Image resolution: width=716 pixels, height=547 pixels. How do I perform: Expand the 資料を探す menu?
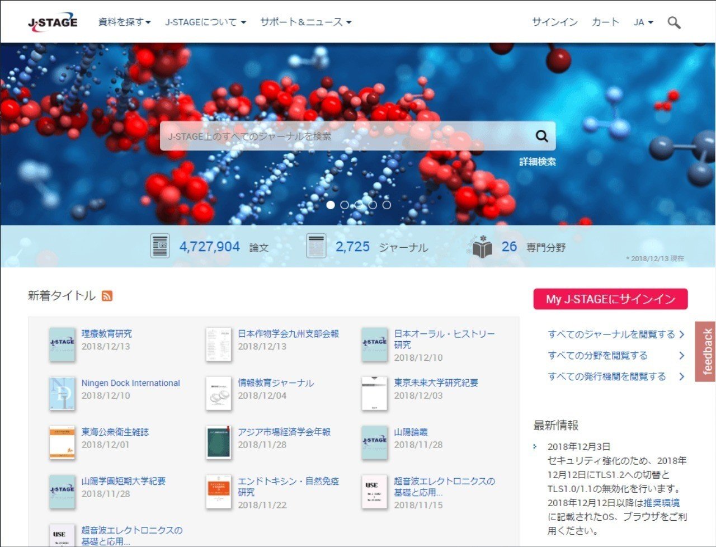click(x=124, y=22)
